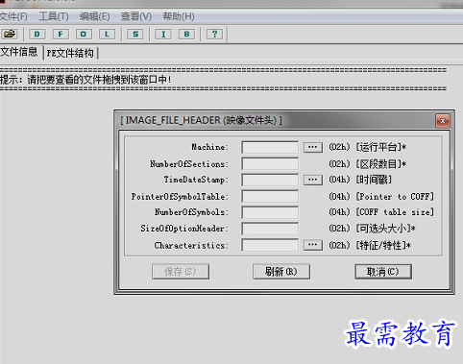Open the 查看(V) menu
463x364 pixels.
pos(136,16)
